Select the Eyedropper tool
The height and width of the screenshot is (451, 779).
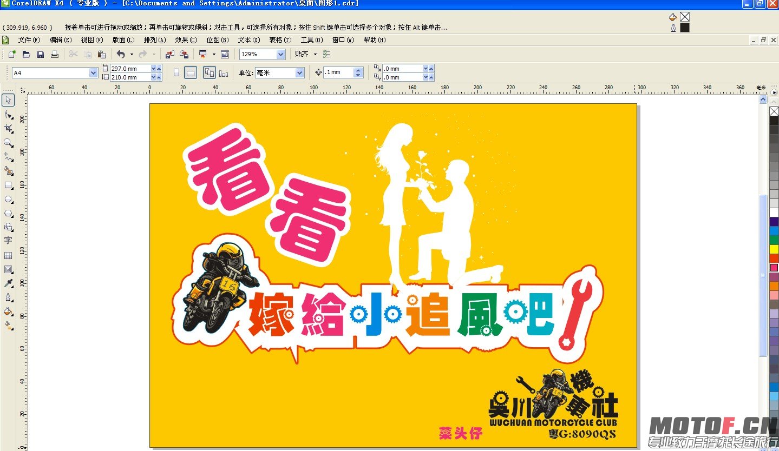click(8, 283)
